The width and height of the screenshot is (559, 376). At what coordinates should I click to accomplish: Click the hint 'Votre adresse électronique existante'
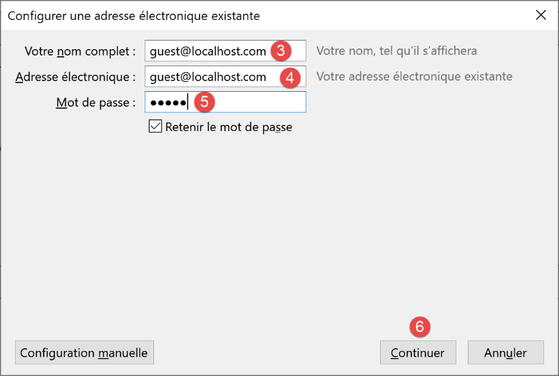point(414,77)
